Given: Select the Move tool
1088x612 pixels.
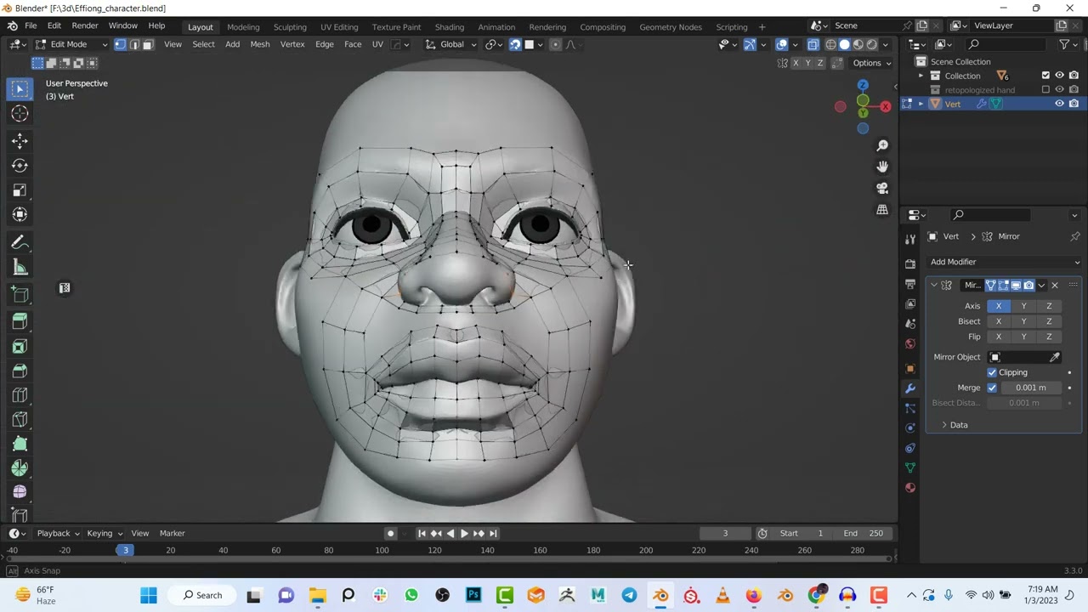Looking at the screenshot, I should (x=20, y=140).
